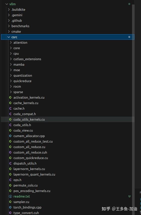Click the cache.h C header icon
Image resolution: width=141 pixels, height=215 pixels.
click(x=10, y=108)
